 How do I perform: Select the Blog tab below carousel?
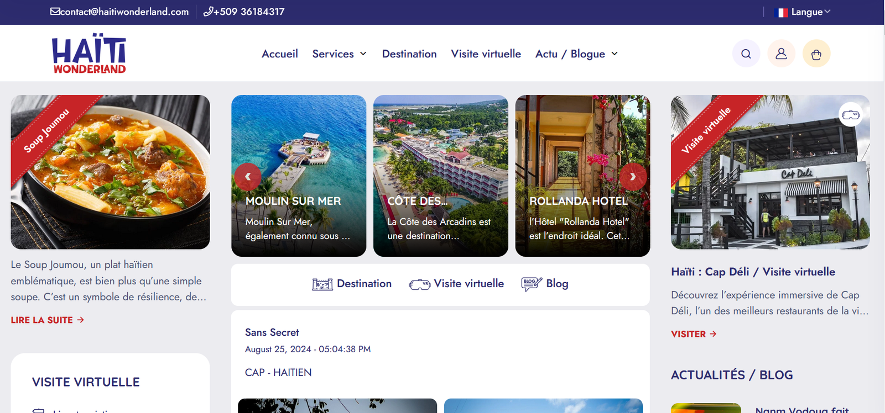(545, 284)
